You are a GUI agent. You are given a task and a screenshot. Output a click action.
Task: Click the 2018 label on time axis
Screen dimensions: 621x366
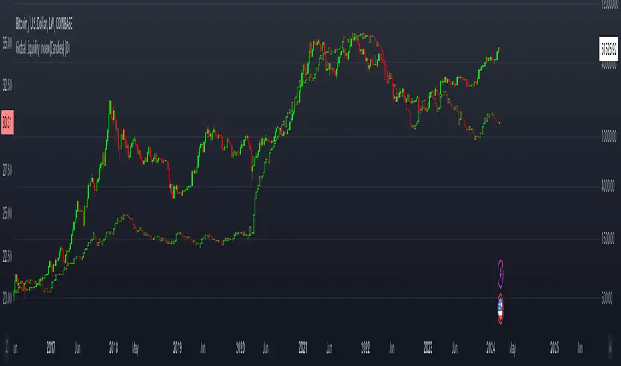click(x=115, y=346)
